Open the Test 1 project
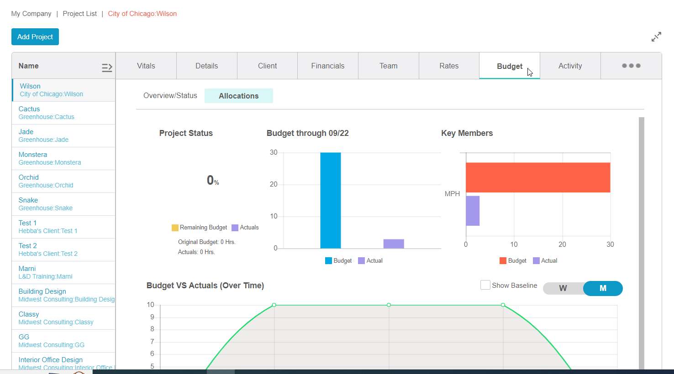The height and width of the screenshot is (374, 674). [x=63, y=227]
